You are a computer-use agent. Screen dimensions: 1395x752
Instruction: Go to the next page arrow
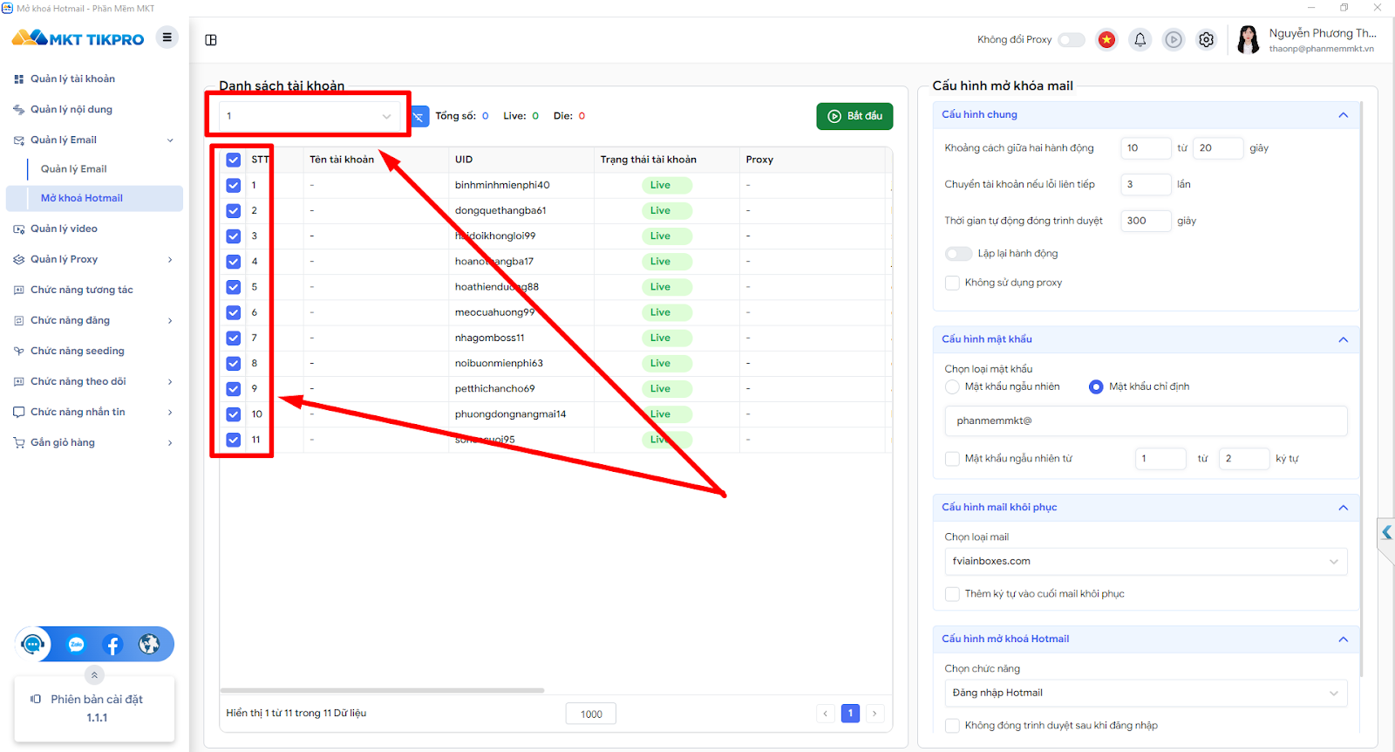tap(874, 714)
